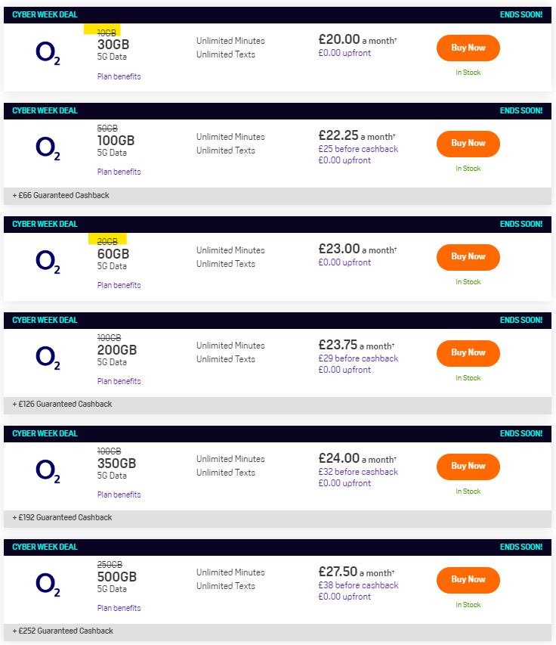Open Plan benefits for the 200GB deal

tap(119, 381)
